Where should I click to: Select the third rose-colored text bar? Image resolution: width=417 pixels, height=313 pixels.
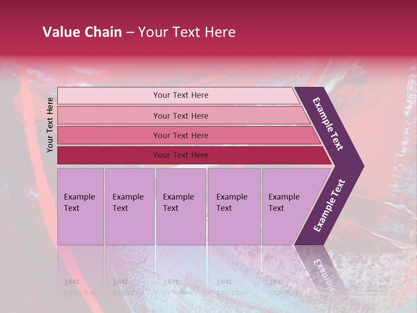coord(180,135)
